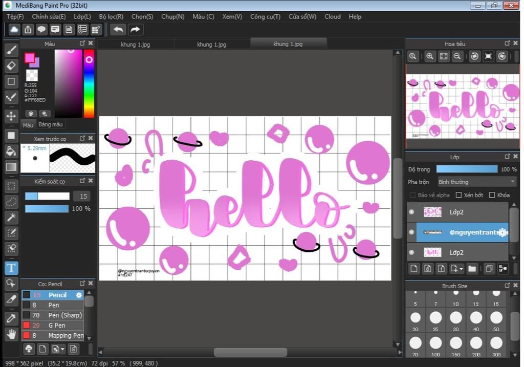
Task: Hide the @nguyentrant layer using its visibility dot
Action: coord(411,232)
